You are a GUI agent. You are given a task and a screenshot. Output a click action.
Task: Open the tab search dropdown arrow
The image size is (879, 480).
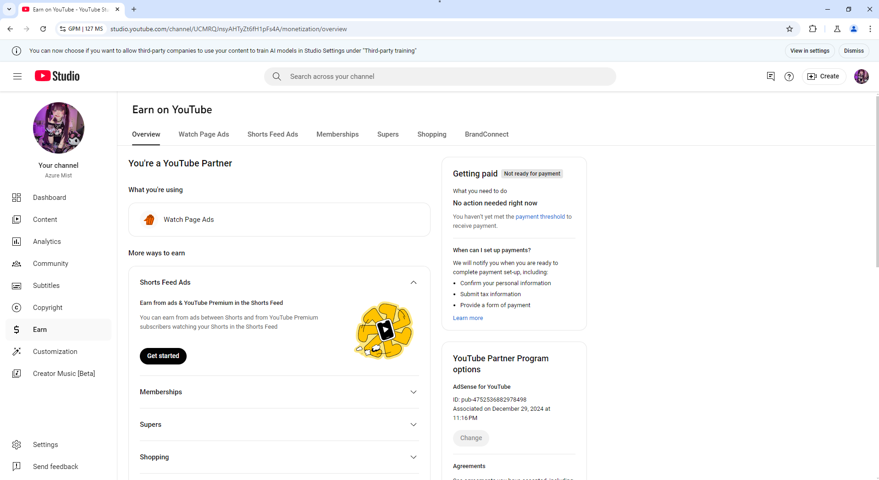[x=9, y=9]
